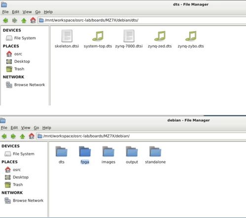Click home icon in debian window toolbar
Screen dimensions: 246x218
[x=32, y=136]
